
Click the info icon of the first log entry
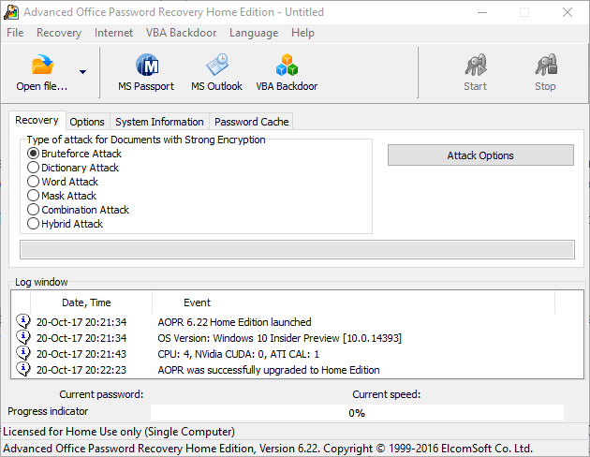pos(23,322)
